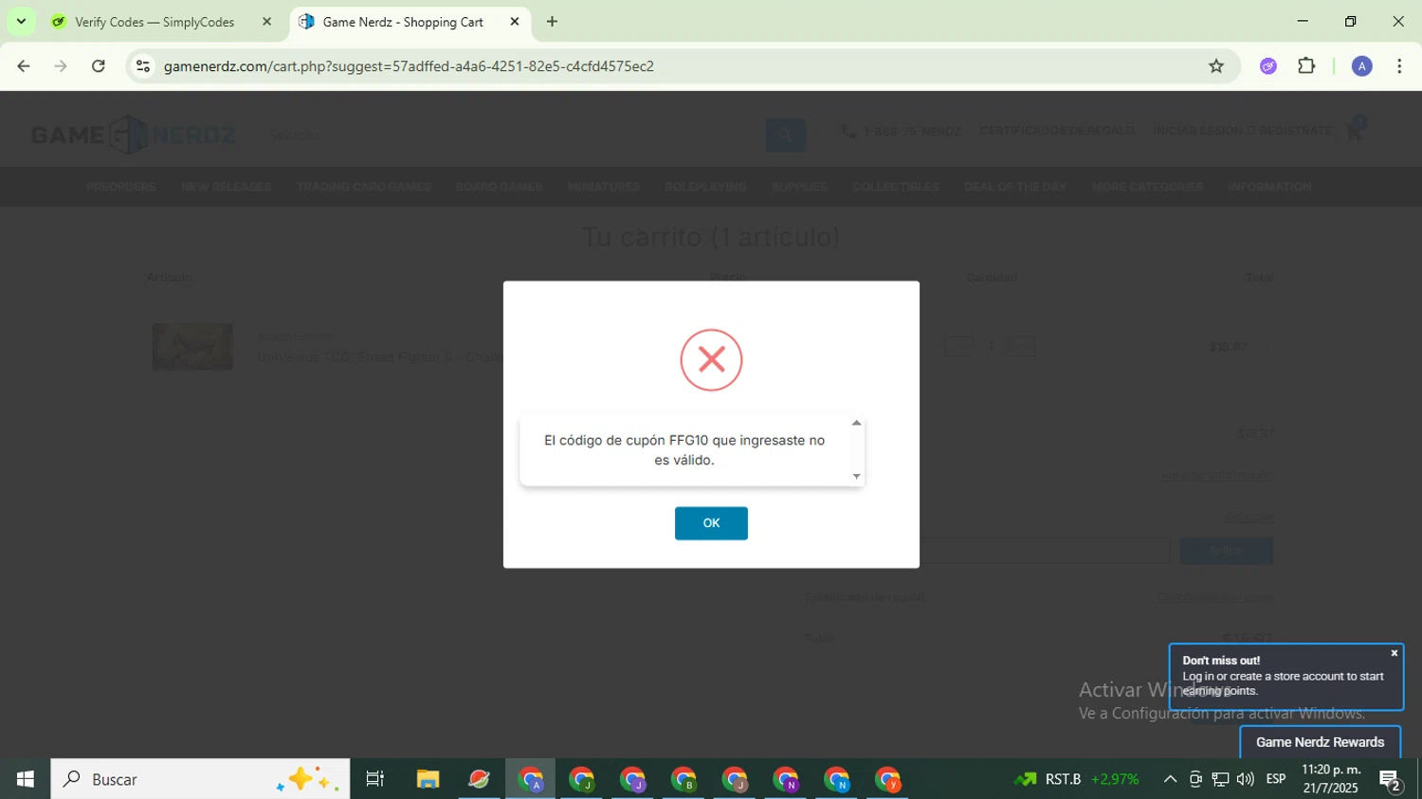The width and height of the screenshot is (1422, 799).
Task: Select the Game Nerdz - Shopping Cart tab
Action: pyautogui.click(x=403, y=22)
